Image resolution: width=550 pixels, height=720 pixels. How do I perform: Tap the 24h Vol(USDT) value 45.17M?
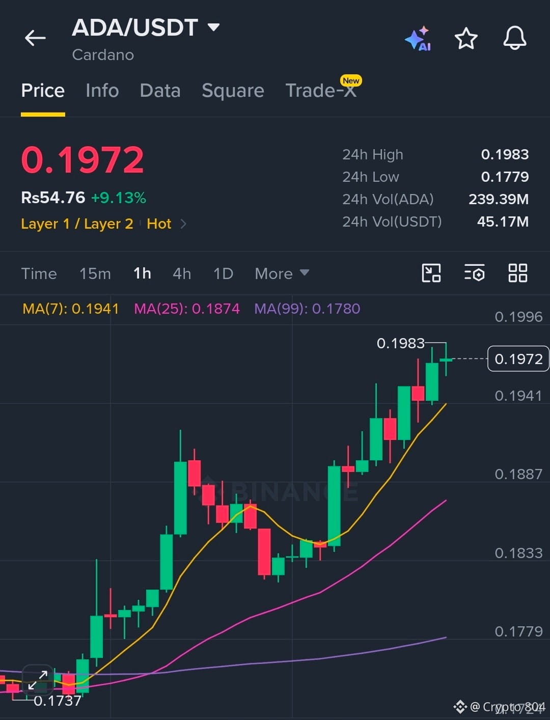pos(503,221)
